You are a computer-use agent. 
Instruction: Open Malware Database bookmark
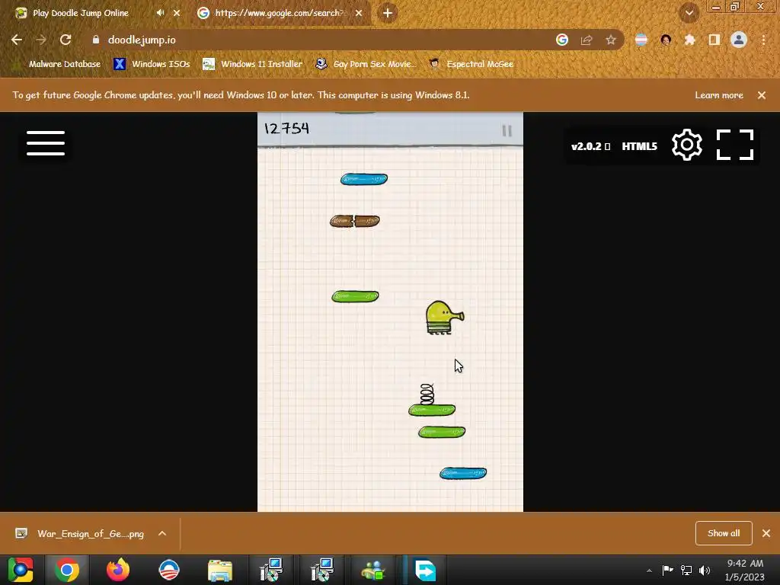(x=57, y=64)
